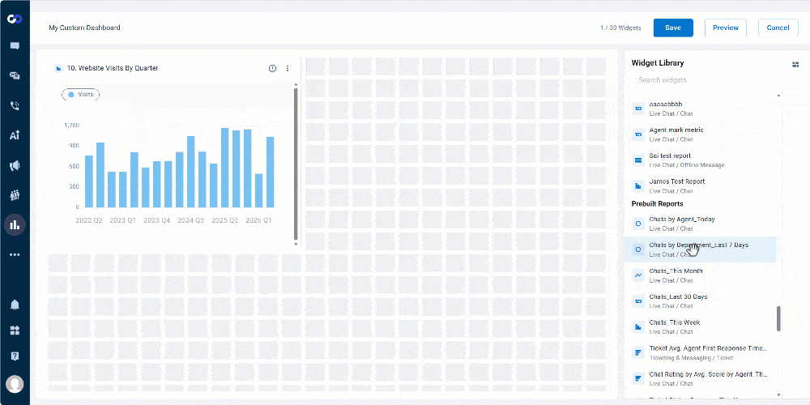Click the widget-type icon before Website Visits title
The image size is (810, 405).
pyautogui.click(x=59, y=68)
